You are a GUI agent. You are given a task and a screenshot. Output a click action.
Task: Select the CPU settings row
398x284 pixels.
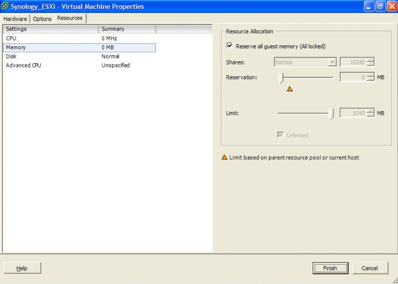click(79, 38)
